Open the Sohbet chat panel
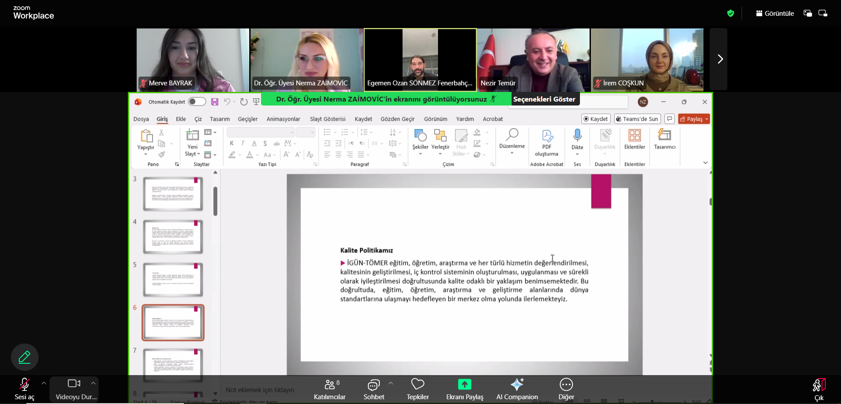The image size is (841, 404). 374,389
